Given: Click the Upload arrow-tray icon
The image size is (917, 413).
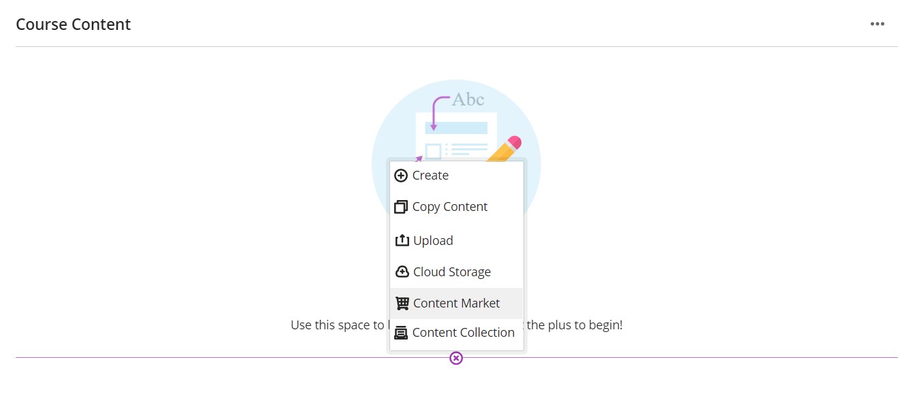Looking at the screenshot, I should click(x=402, y=240).
